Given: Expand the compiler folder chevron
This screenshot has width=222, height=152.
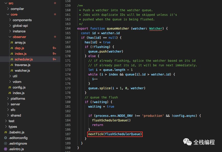Looking at the screenshot, I should coord(8,9).
